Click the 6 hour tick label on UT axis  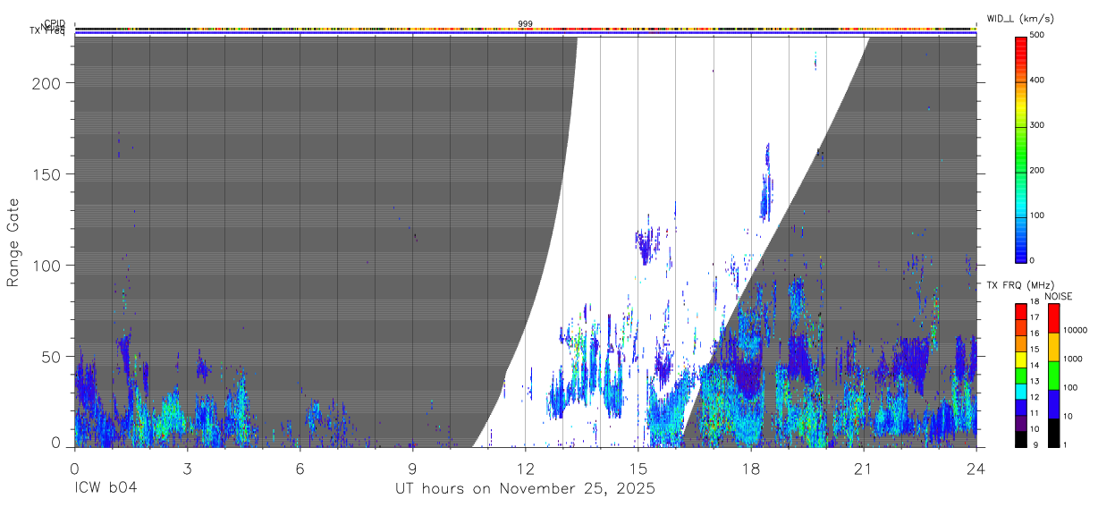pyautogui.click(x=300, y=467)
